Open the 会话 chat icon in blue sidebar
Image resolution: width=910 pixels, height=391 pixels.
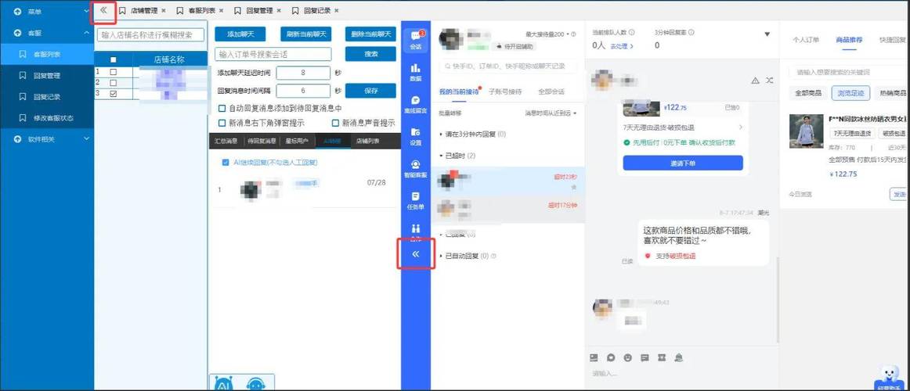(x=415, y=39)
